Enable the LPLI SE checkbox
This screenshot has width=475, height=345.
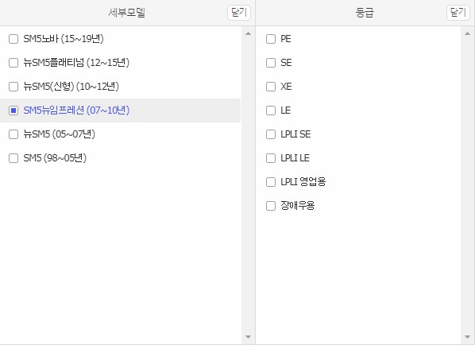pyautogui.click(x=271, y=134)
